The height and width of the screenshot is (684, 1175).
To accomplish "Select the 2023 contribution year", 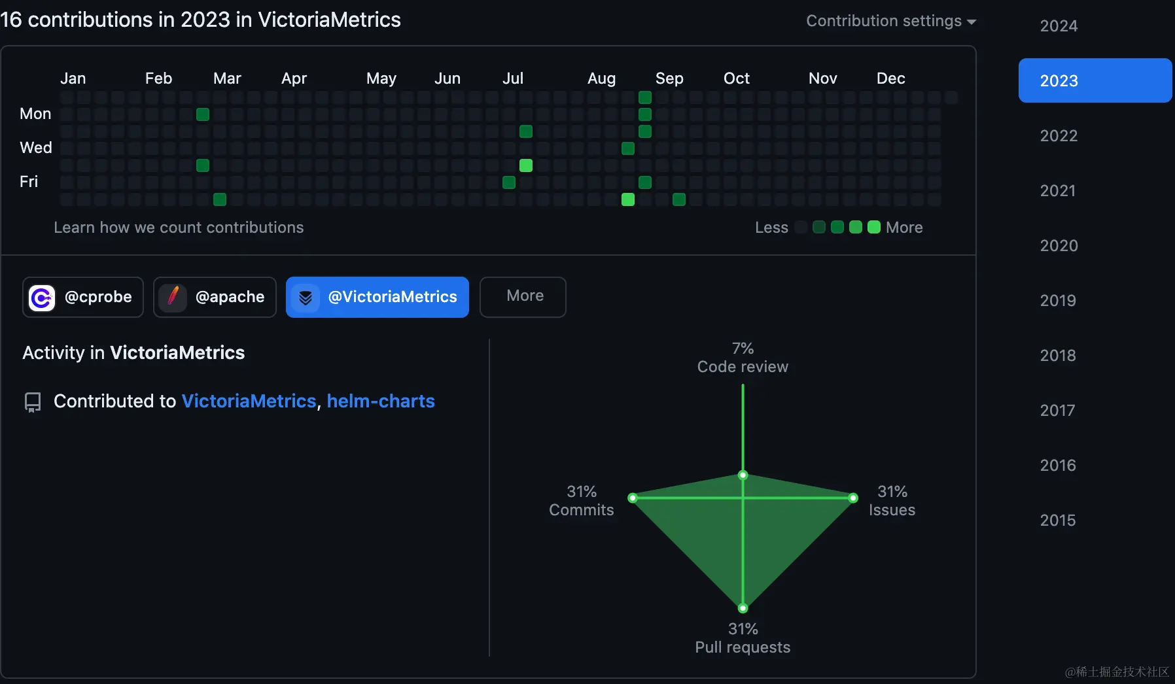I will [x=1095, y=80].
